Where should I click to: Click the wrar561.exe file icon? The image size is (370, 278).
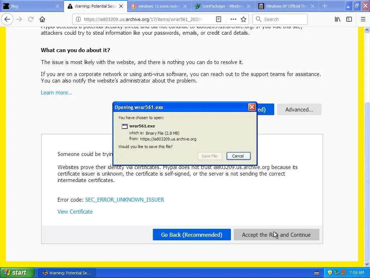[125, 126]
